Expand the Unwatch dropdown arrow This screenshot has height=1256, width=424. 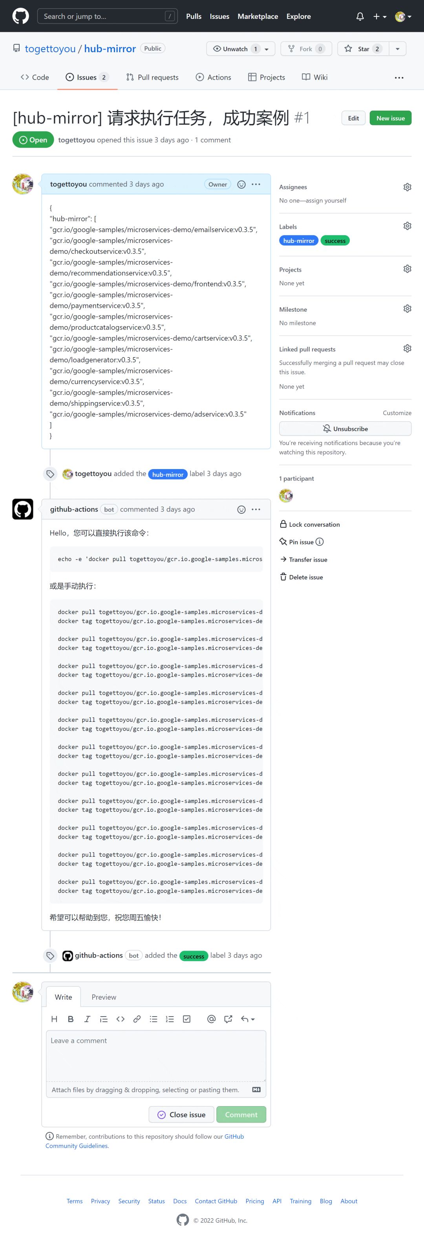(267, 49)
